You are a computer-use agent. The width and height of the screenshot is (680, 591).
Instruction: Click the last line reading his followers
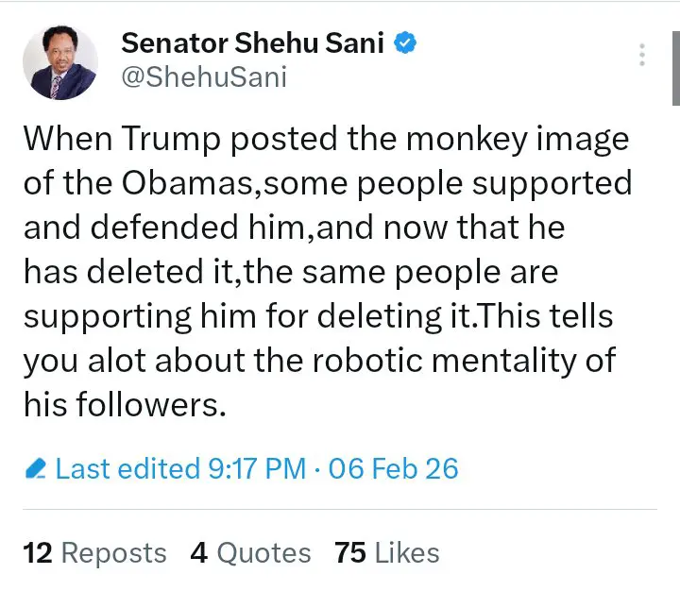point(125,403)
